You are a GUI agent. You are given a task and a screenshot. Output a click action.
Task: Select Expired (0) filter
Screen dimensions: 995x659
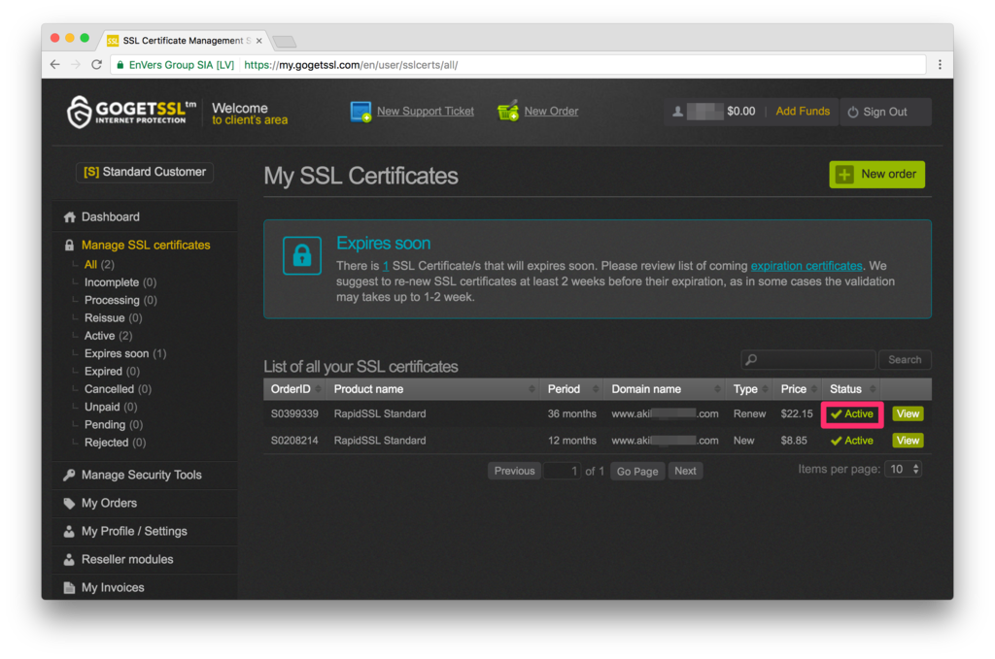click(x=112, y=371)
